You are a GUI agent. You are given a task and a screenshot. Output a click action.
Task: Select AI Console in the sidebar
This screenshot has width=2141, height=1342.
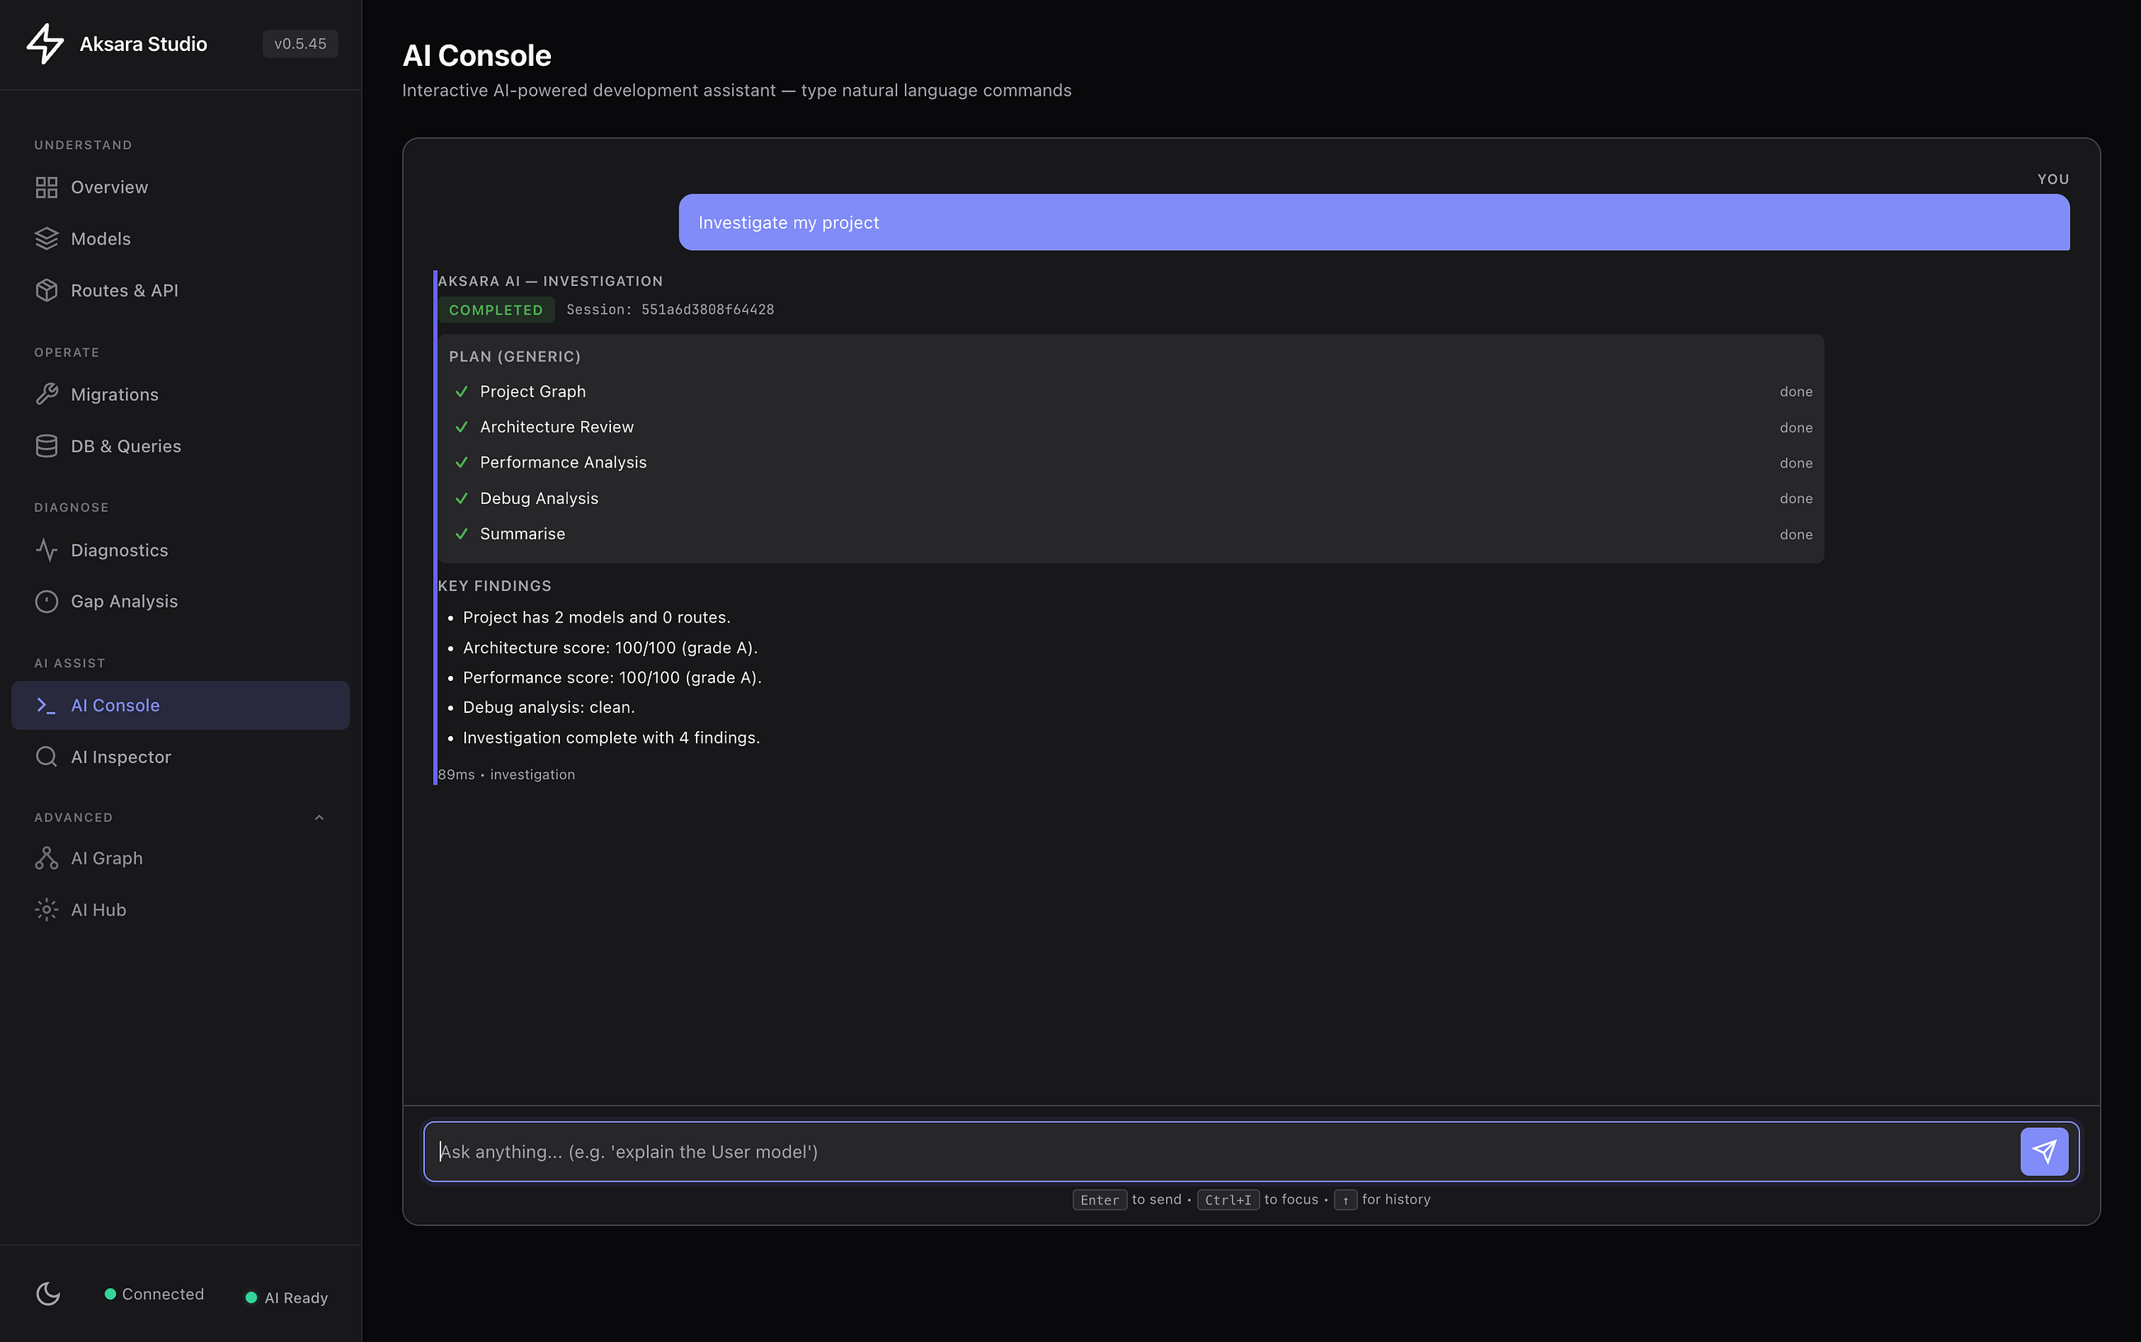pos(180,706)
